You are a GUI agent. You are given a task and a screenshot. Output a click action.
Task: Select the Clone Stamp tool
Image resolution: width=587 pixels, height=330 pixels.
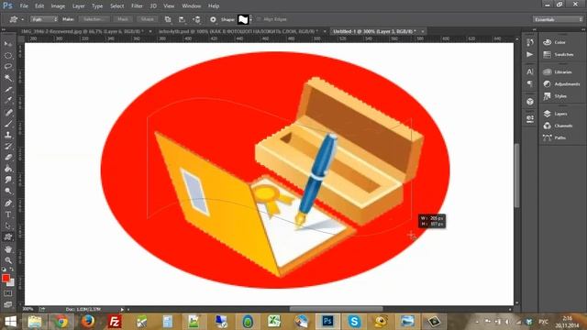(8, 135)
